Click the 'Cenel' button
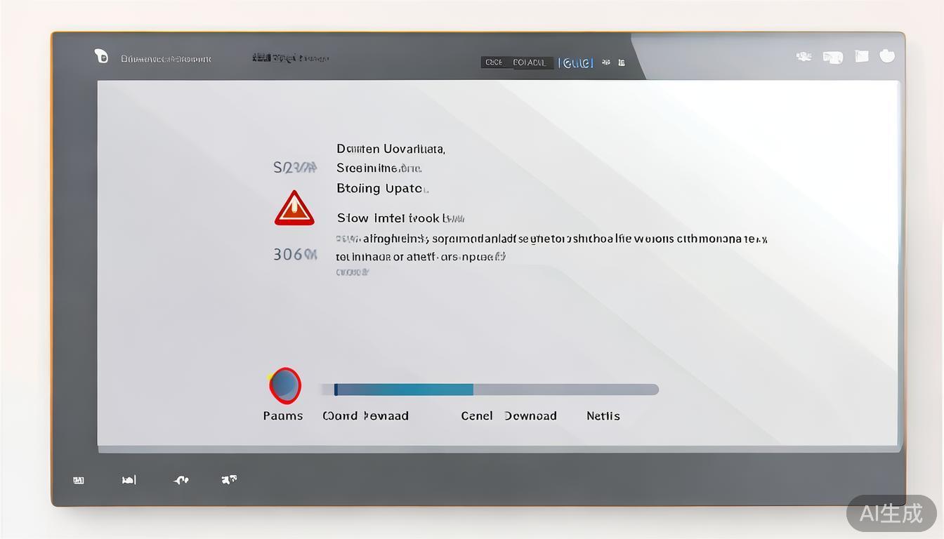Screen dimensions: 944x539 (x=477, y=415)
